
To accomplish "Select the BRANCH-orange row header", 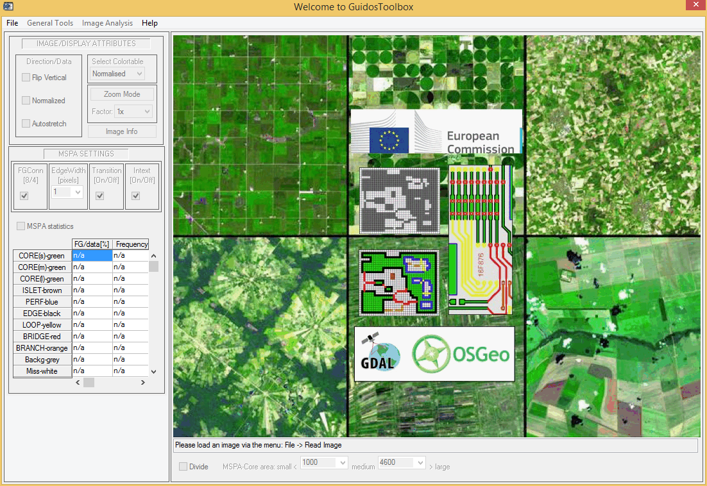I will tap(42, 348).
